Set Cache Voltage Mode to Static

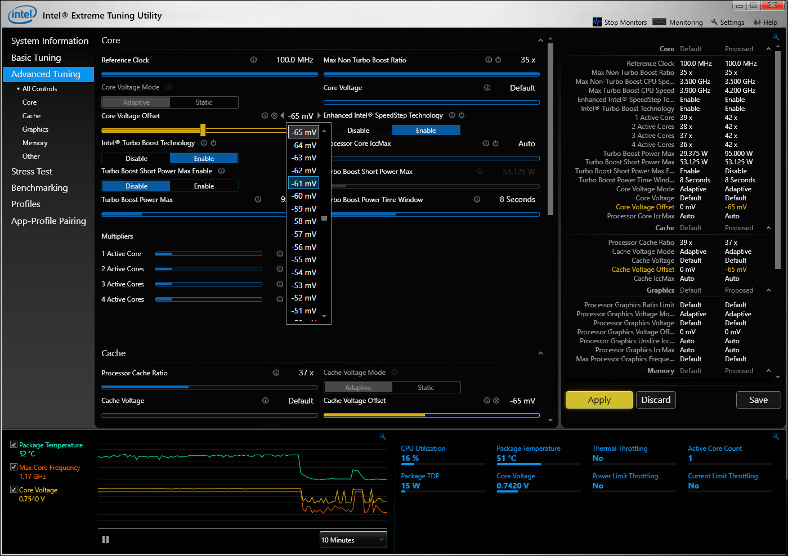tap(426, 387)
